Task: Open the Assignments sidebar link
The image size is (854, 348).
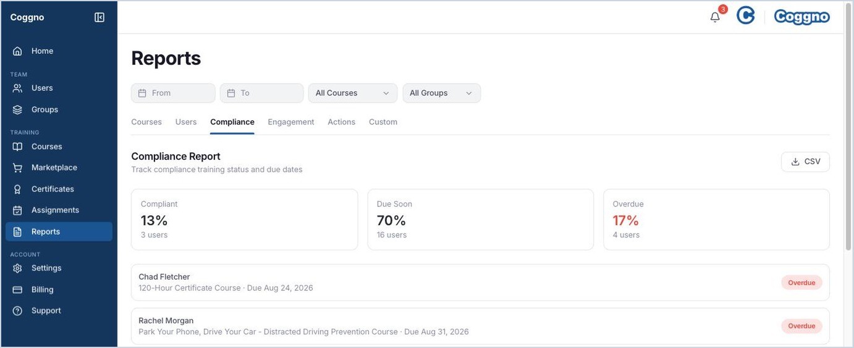Action: (59, 210)
